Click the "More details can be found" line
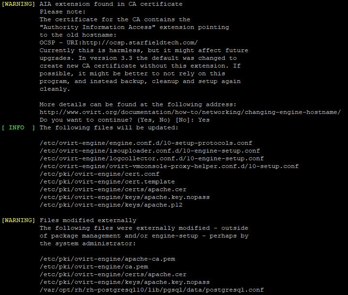Screen dimensions: 348x295 pyautogui.click(x=138, y=104)
